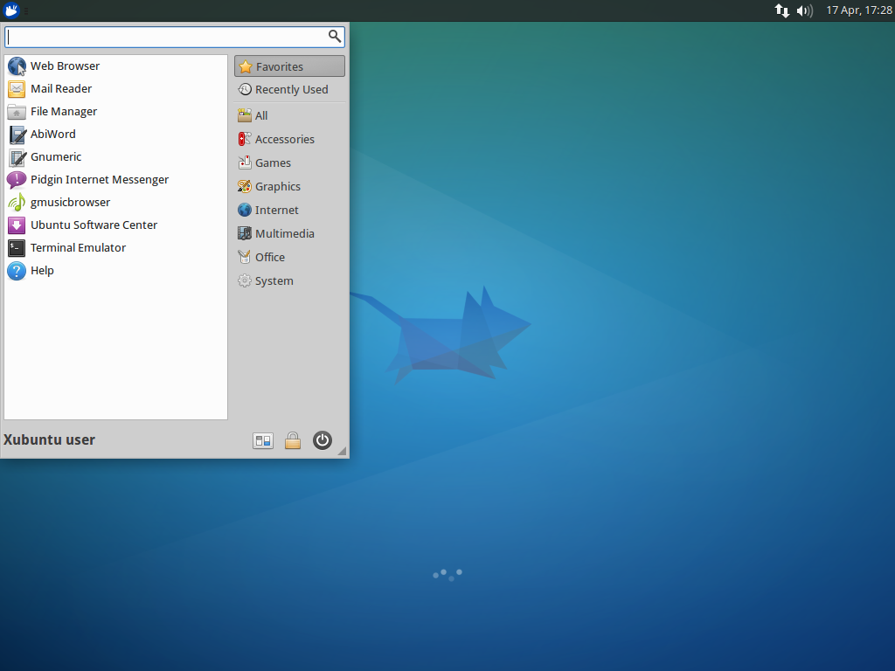
Task: Start Gnumeric spreadsheet application
Action: 55,157
